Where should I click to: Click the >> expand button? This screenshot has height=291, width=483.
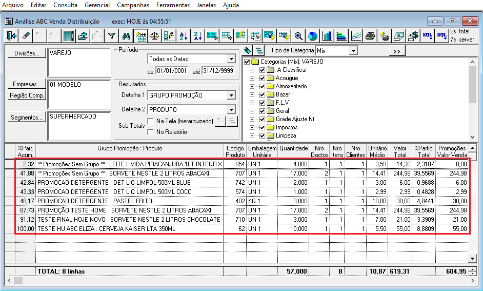397,51
